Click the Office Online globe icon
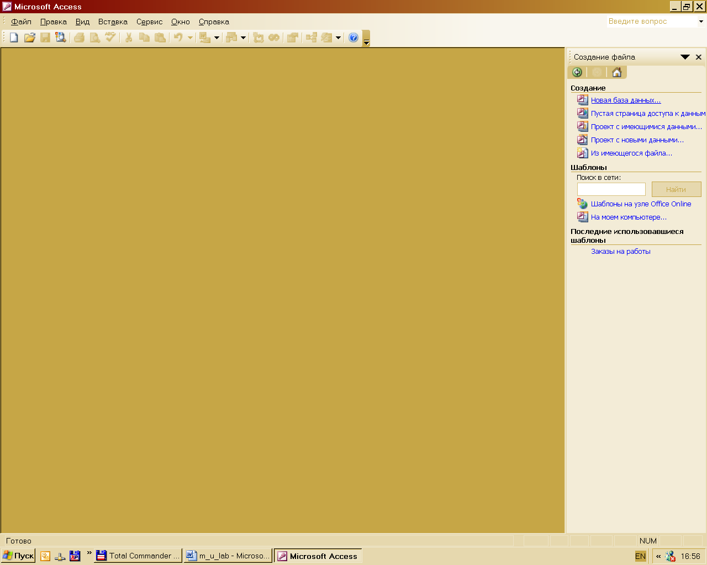 click(x=583, y=204)
